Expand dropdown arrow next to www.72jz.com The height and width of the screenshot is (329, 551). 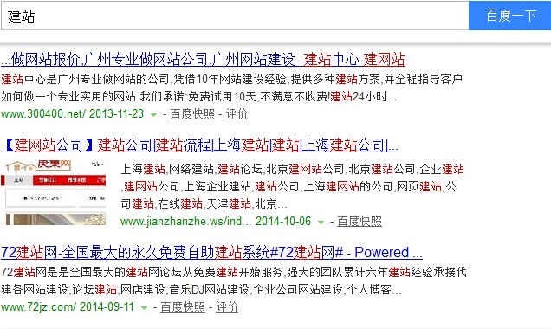pyautogui.click(x=144, y=307)
